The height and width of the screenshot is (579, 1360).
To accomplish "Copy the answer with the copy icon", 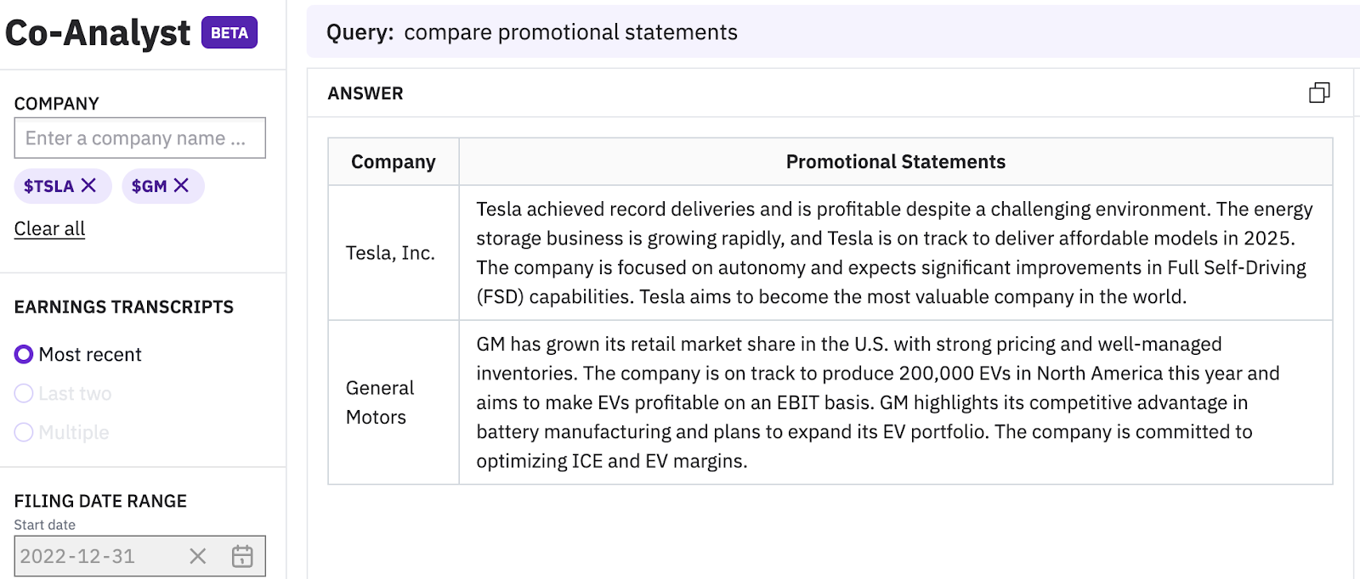I will coord(1319,93).
